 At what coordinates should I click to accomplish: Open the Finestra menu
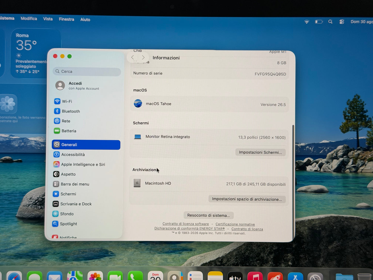coord(66,19)
